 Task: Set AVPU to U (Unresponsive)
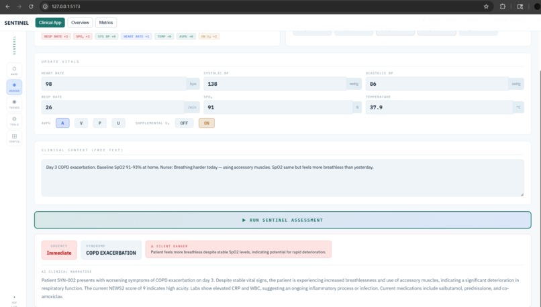click(118, 123)
